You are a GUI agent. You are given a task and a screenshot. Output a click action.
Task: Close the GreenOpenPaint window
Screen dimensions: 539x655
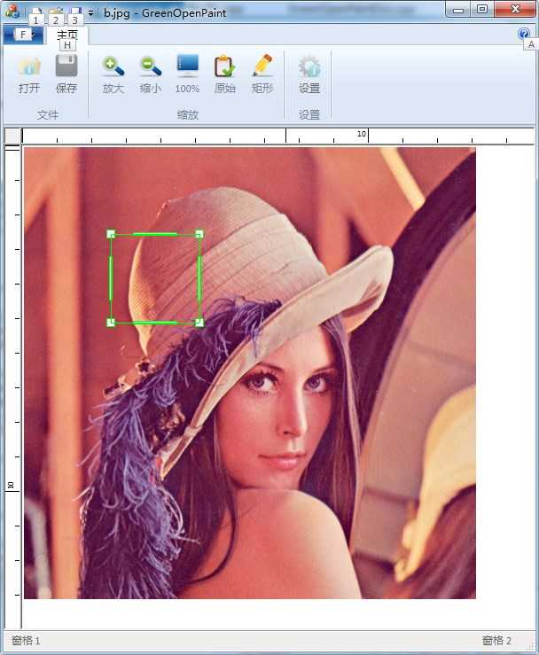[x=515, y=9]
